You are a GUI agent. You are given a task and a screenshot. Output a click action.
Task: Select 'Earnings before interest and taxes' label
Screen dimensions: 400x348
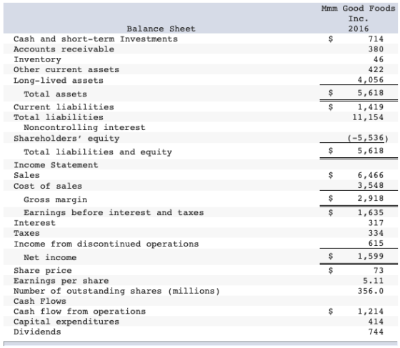[114, 212]
